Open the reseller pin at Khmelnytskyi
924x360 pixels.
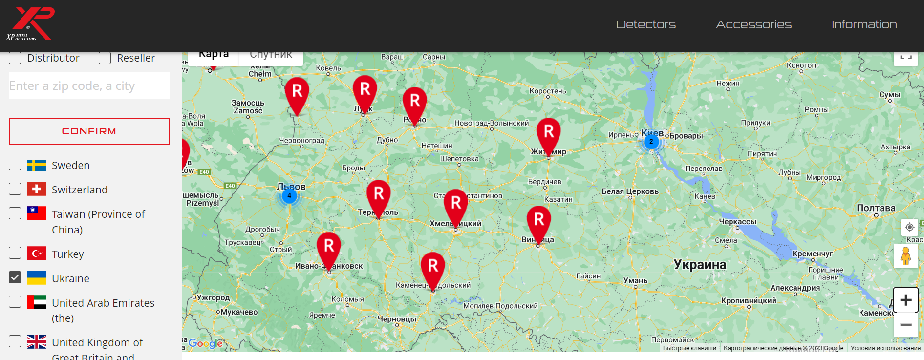(x=456, y=209)
